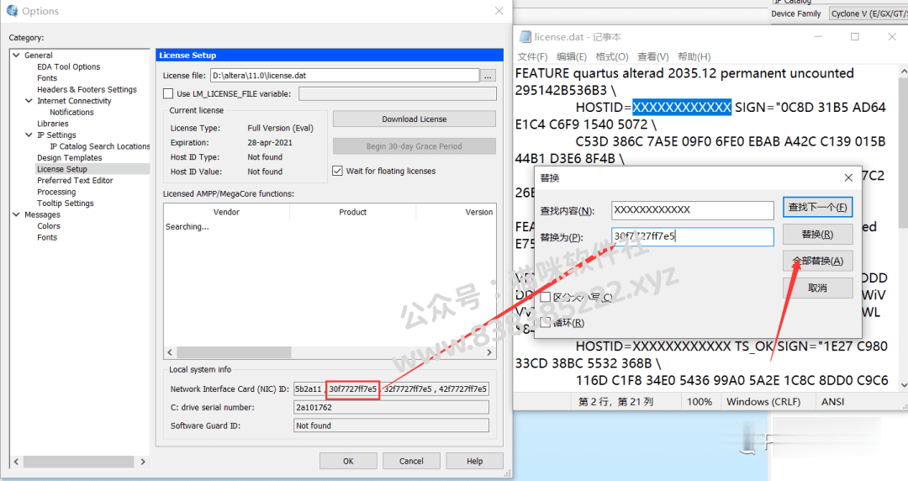Viewport: 908px width, 481px height.
Task: Select License Setup in category tree
Action: tap(62, 169)
